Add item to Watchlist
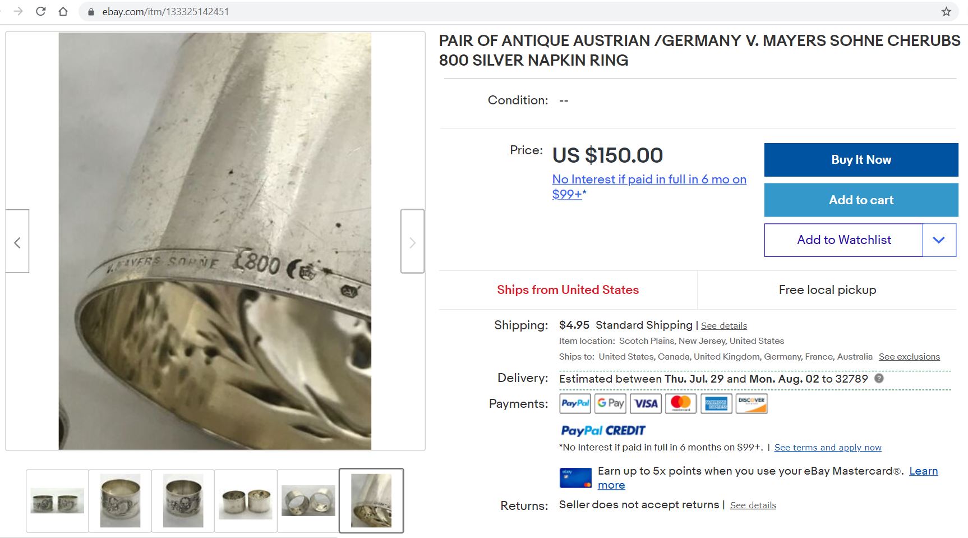 (x=843, y=240)
